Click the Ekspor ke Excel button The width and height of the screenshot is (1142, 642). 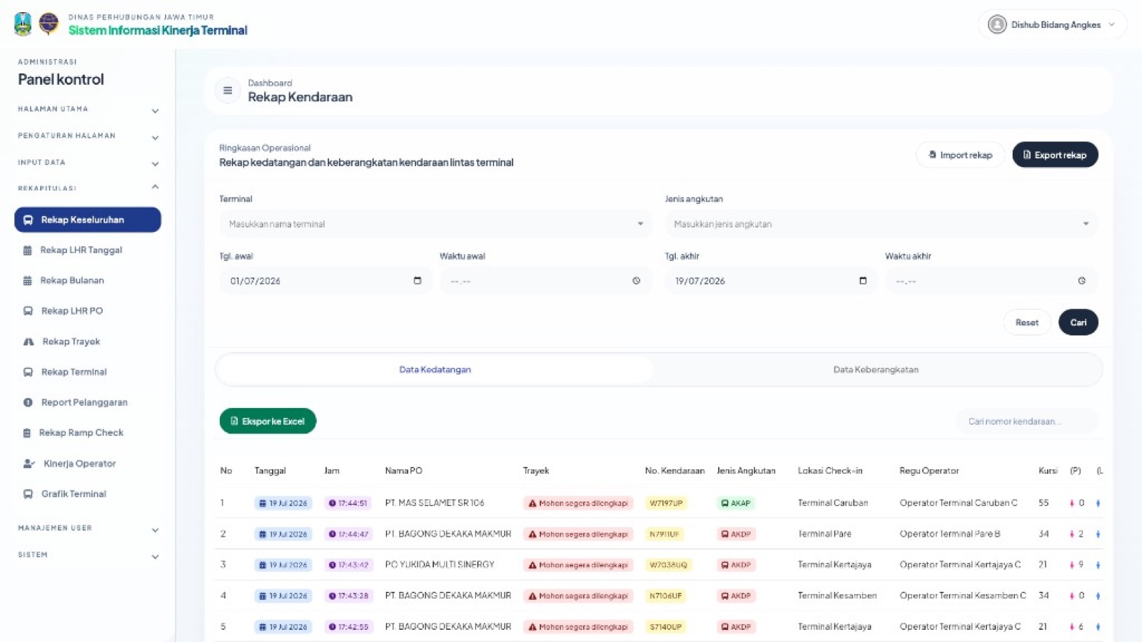268,421
